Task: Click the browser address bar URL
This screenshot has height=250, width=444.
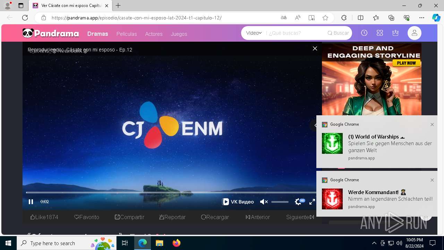Action: coord(137,18)
